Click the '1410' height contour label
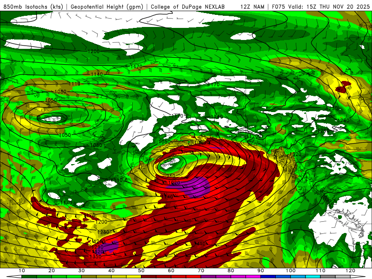Viewport: 372px width, 279px height. click(199, 244)
